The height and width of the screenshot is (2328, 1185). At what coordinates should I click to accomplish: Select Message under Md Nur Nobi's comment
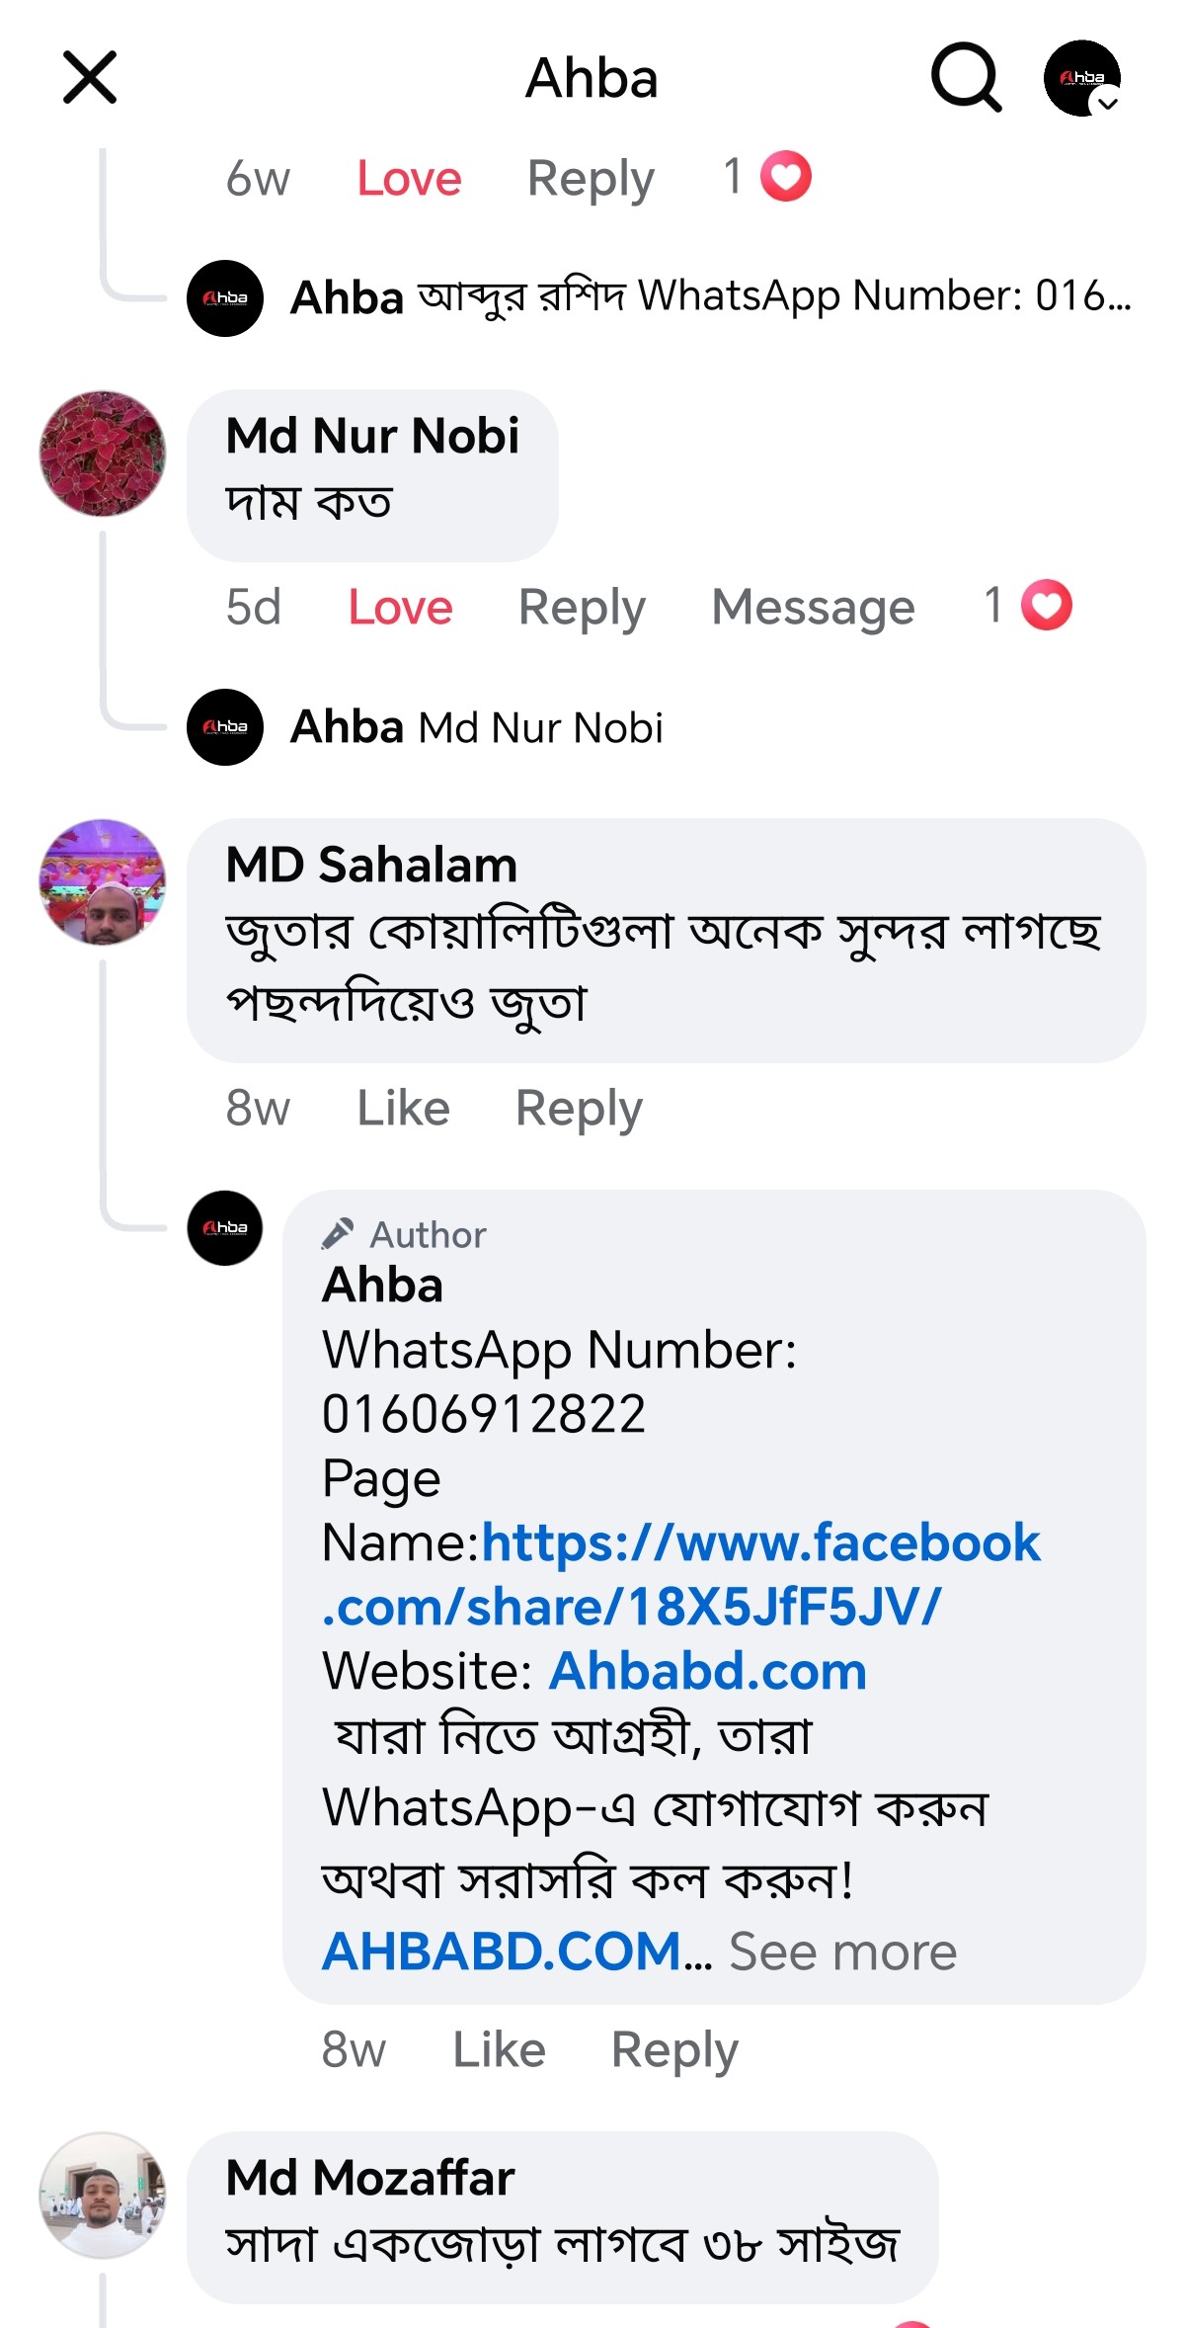(813, 607)
